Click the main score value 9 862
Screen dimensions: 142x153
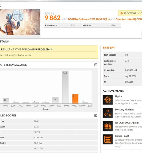coord(52,18)
